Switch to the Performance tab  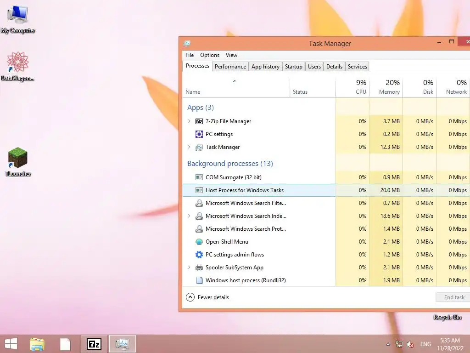click(230, 67)
